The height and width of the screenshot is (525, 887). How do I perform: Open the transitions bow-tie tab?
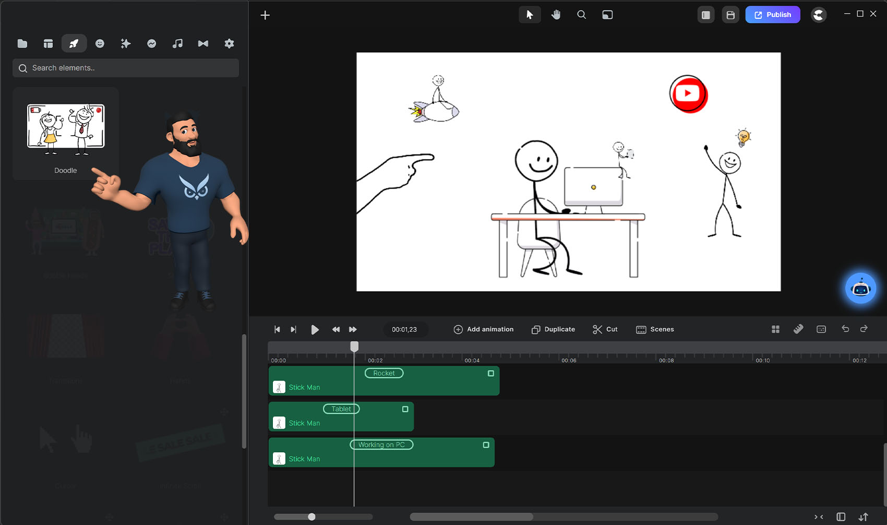pyautogui.click(x=203, y=43)
